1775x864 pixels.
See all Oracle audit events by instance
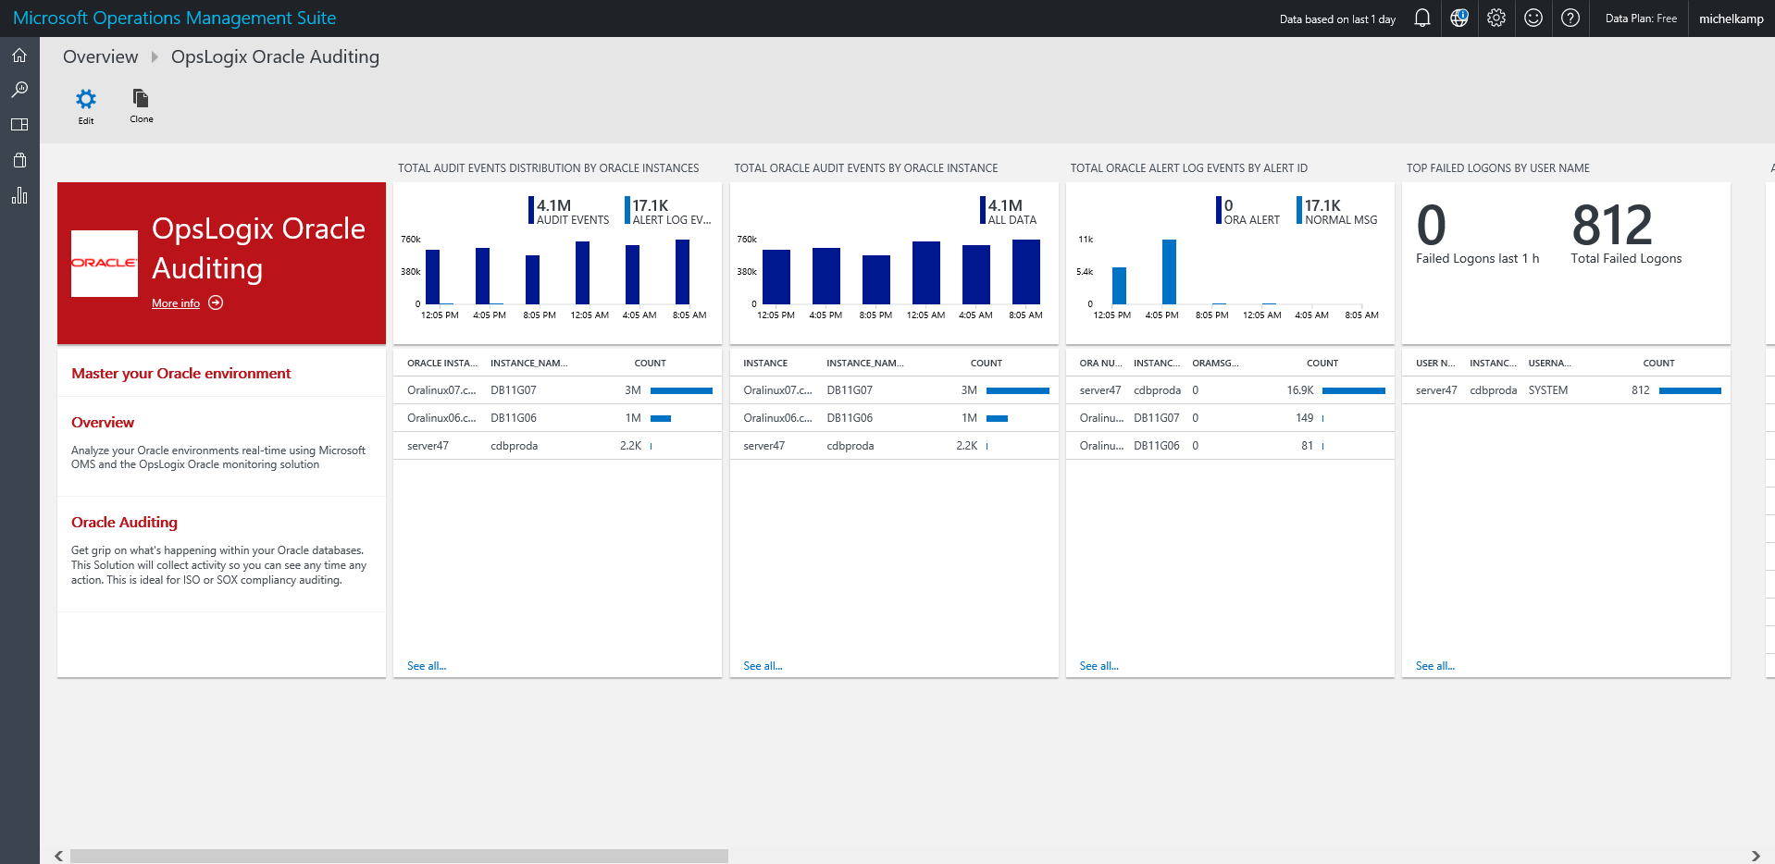point(763,666)
